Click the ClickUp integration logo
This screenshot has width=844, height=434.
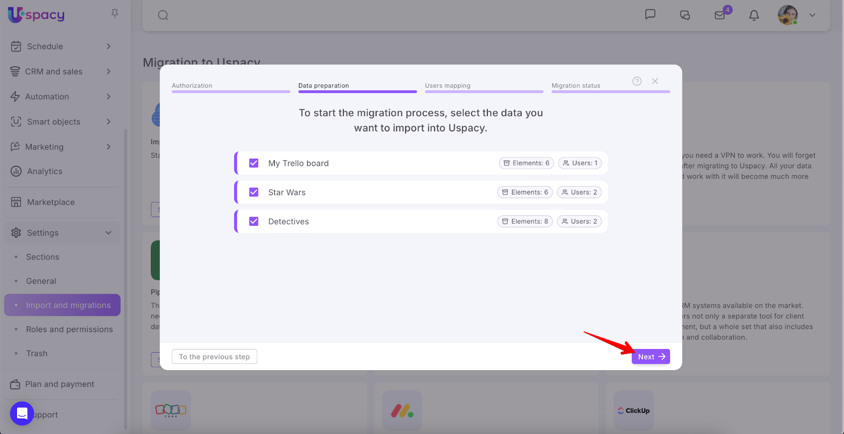(634, 410)
